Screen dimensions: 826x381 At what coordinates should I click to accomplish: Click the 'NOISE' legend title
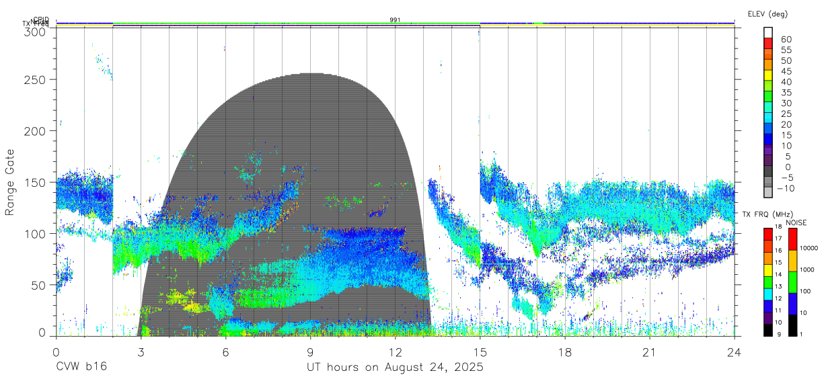[x=796, y=222]
